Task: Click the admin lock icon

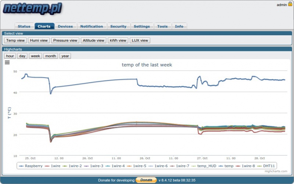Action: tap(290, 4)
